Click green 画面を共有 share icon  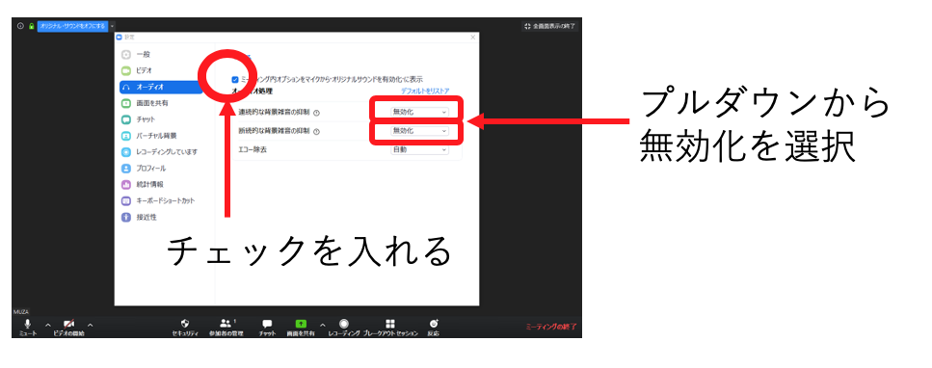tap(301, 324)
